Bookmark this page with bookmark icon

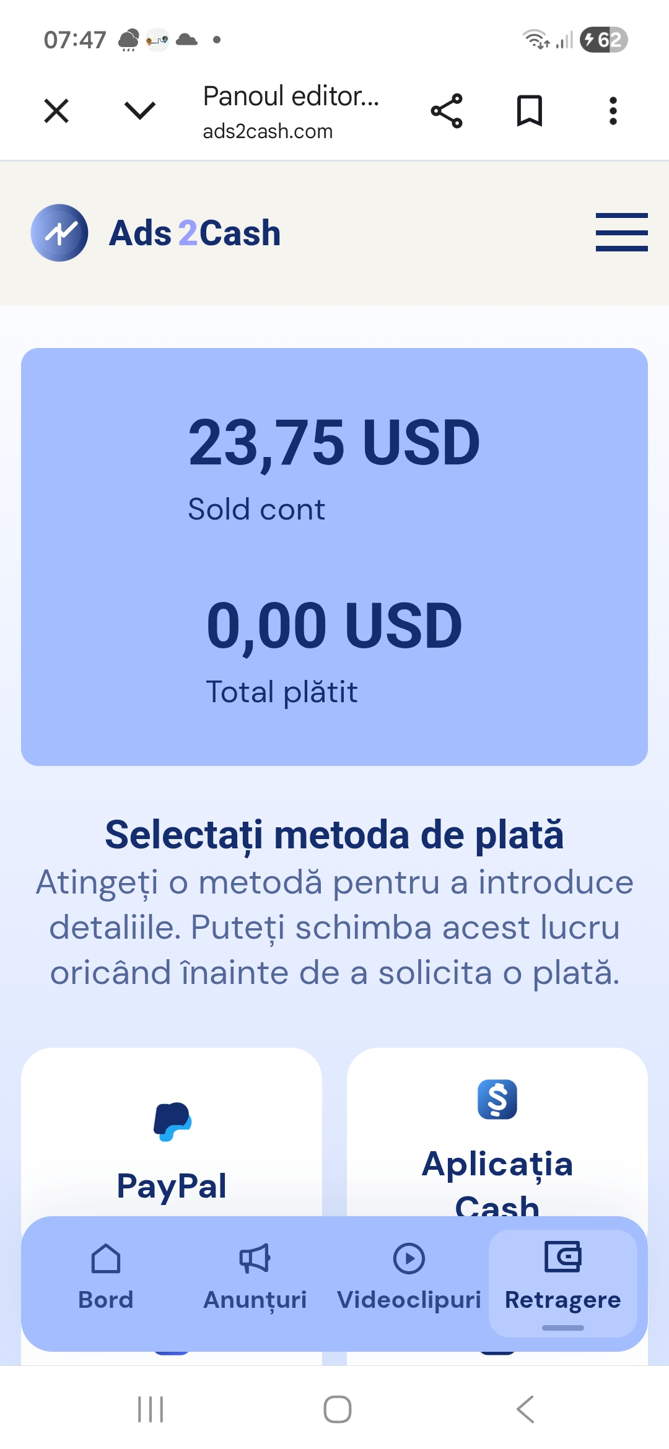click(530, 111)
